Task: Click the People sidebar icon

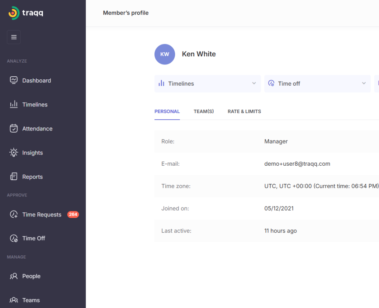Action: click(14, 276)
